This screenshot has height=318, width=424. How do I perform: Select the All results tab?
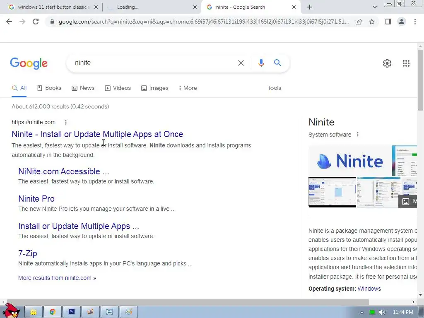pos(19,88)
